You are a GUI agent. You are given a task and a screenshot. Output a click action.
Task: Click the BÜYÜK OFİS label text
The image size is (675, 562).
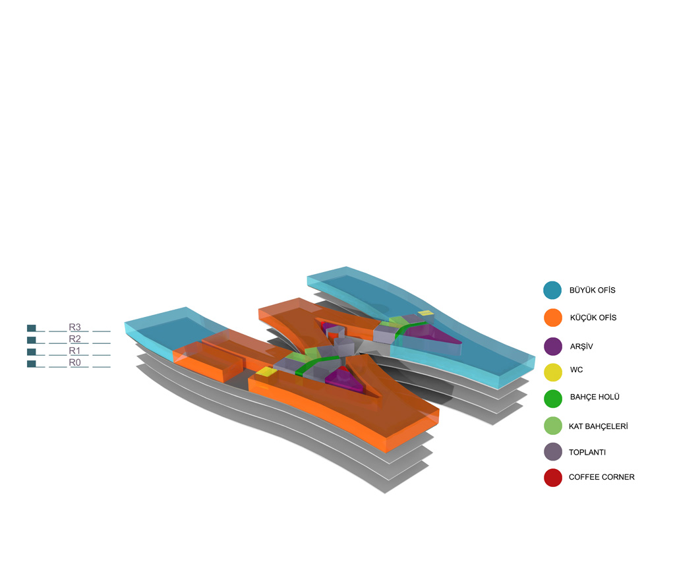click(x=593, y=290)
